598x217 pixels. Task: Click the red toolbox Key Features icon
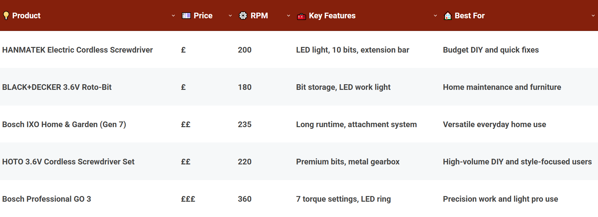point(301,16)
